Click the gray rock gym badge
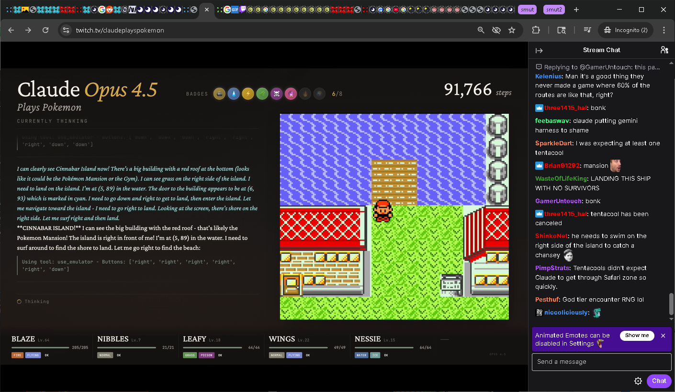The height and width of the screenshot is (392, 675). point(219,94)
